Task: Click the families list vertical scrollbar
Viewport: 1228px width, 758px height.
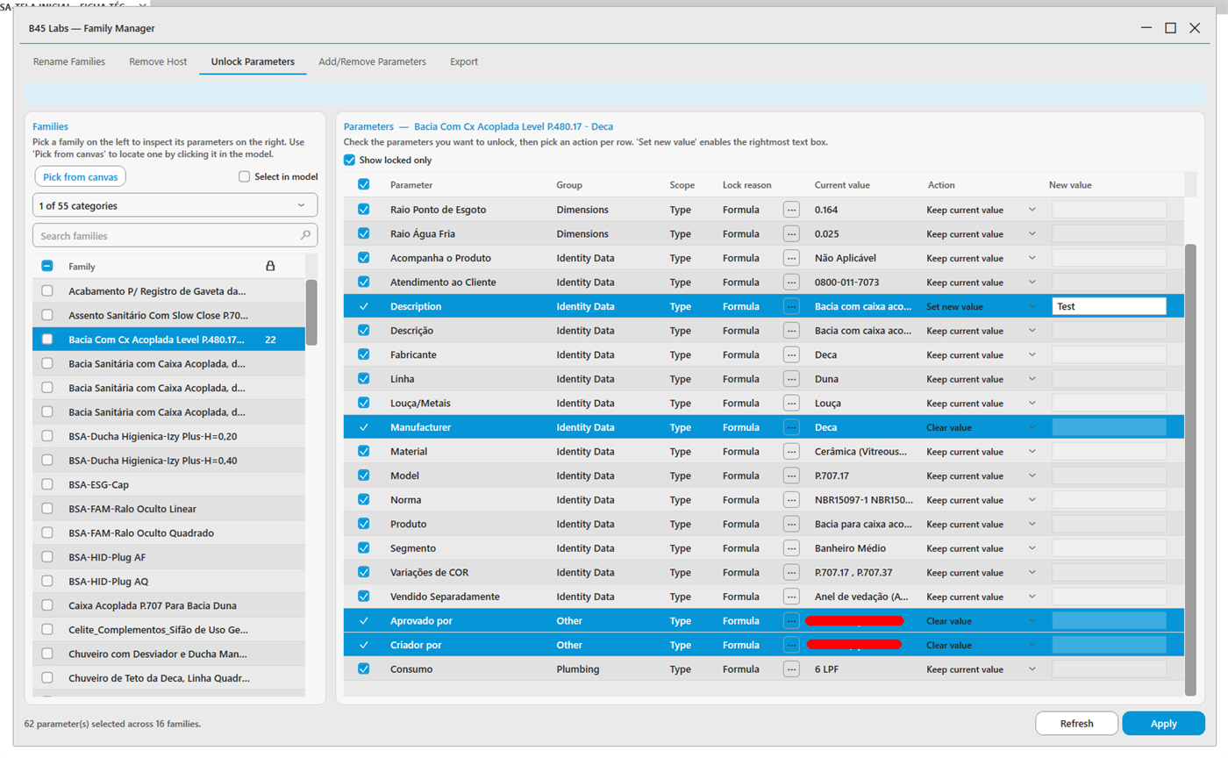Action: tap(311, 312)
